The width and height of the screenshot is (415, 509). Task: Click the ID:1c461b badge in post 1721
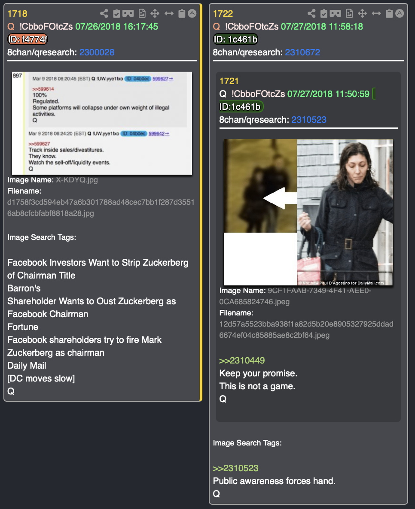pos(241,107)
